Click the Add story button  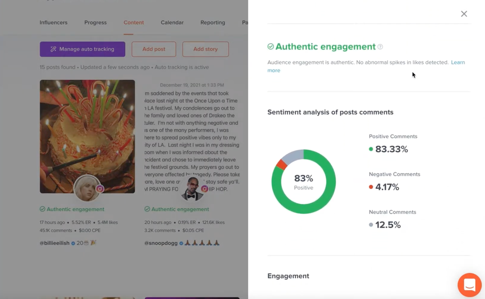coord(205,49)
